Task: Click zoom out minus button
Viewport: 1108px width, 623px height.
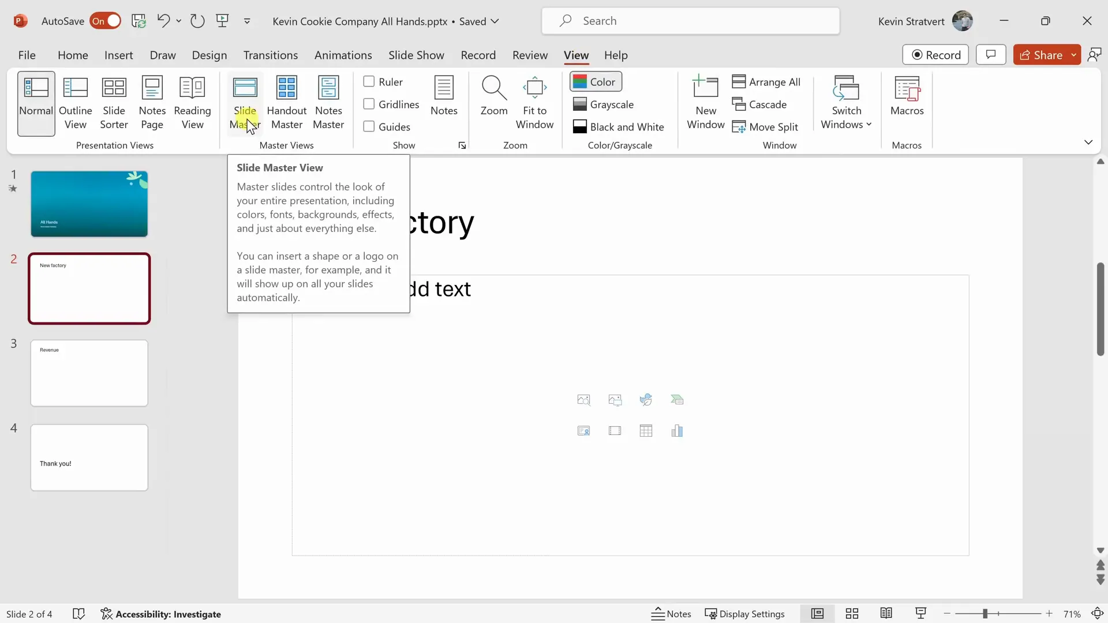Action: click(x=947, y=614)
